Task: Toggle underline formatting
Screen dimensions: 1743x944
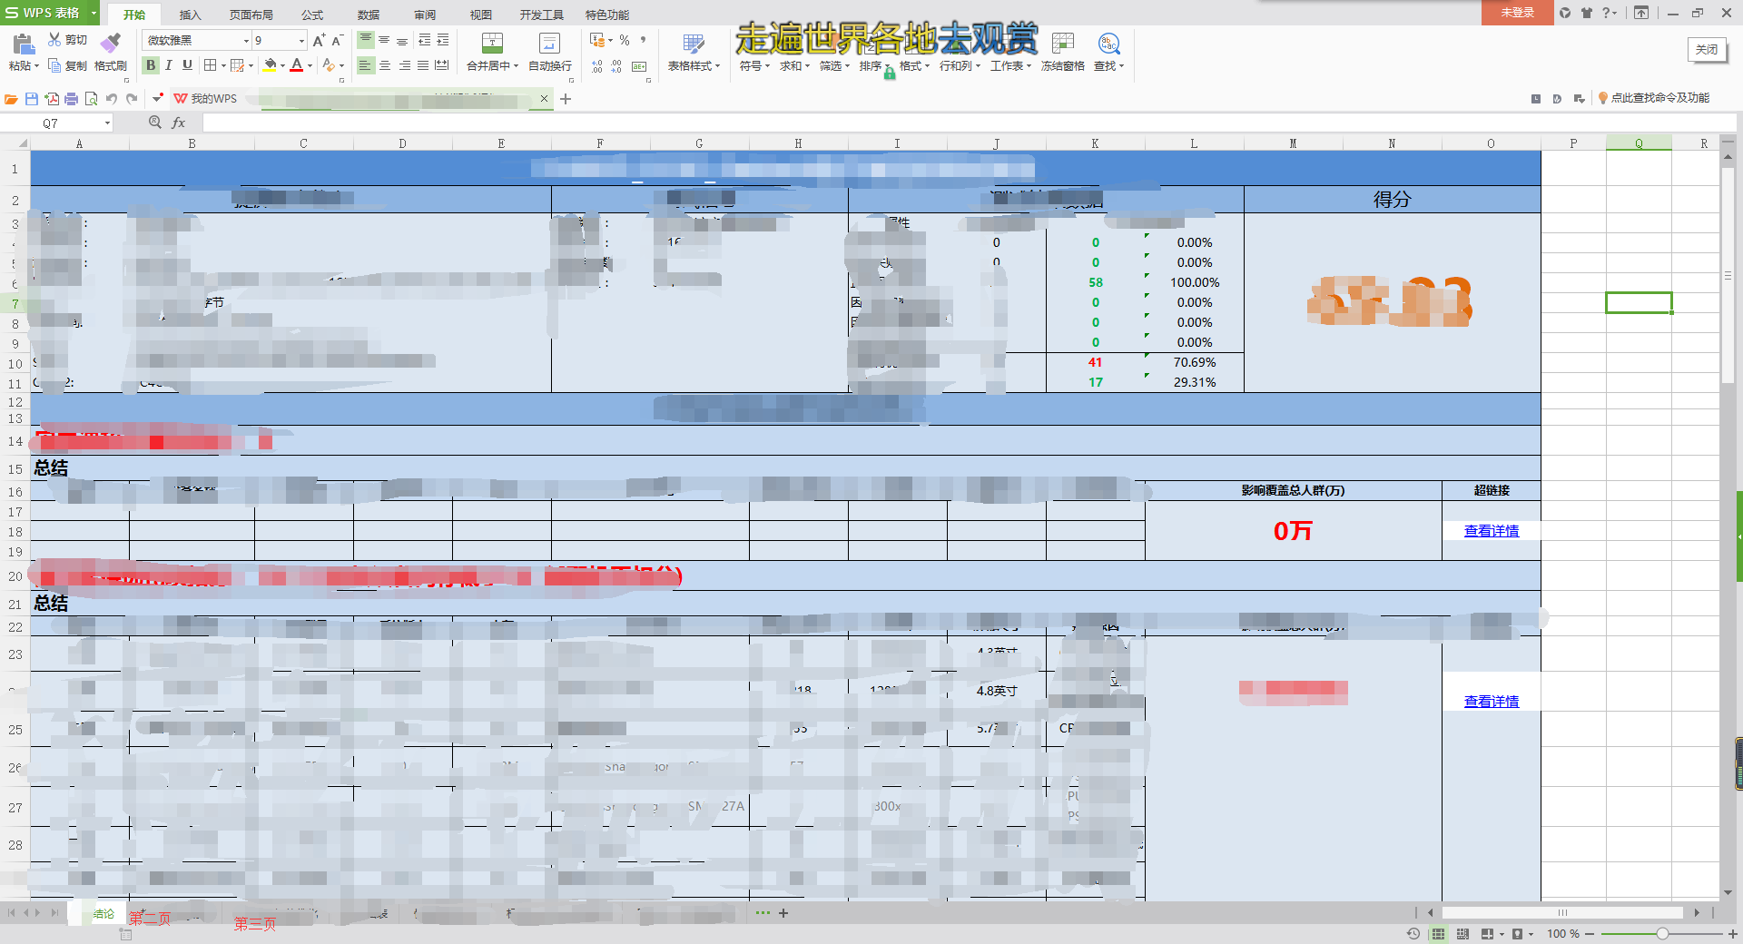Action: coord(187,65)
